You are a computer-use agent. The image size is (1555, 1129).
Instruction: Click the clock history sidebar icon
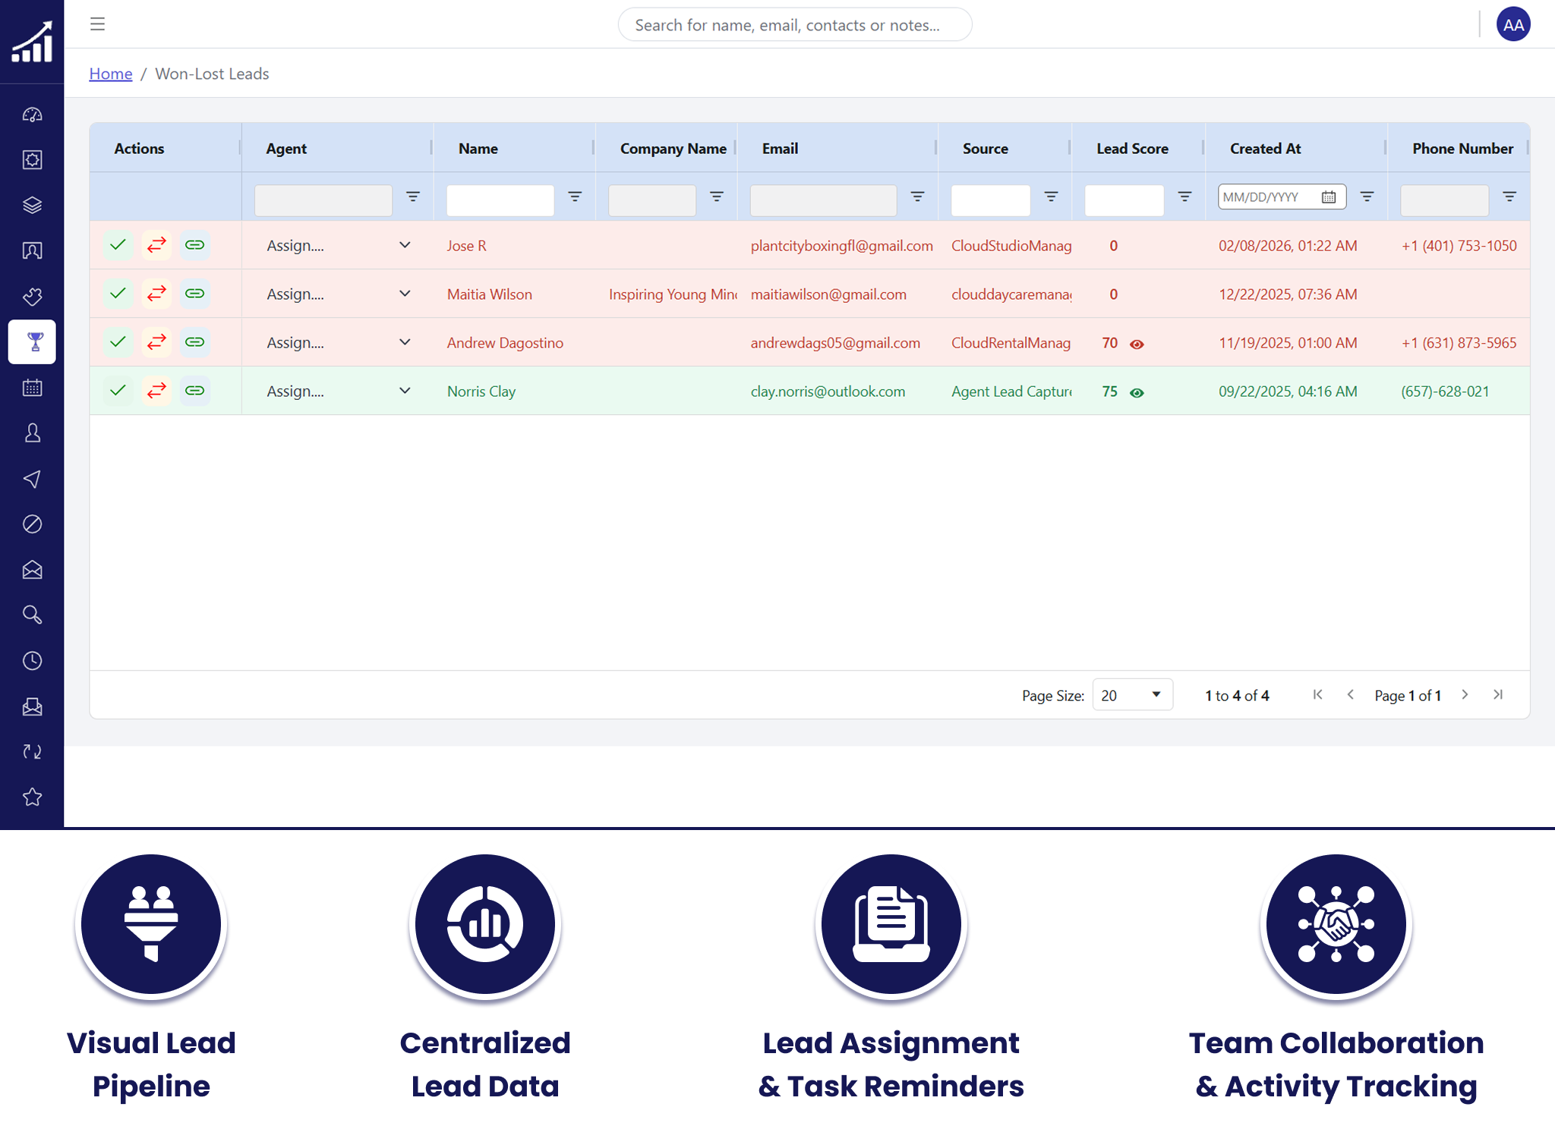click(x=33, y=661)
